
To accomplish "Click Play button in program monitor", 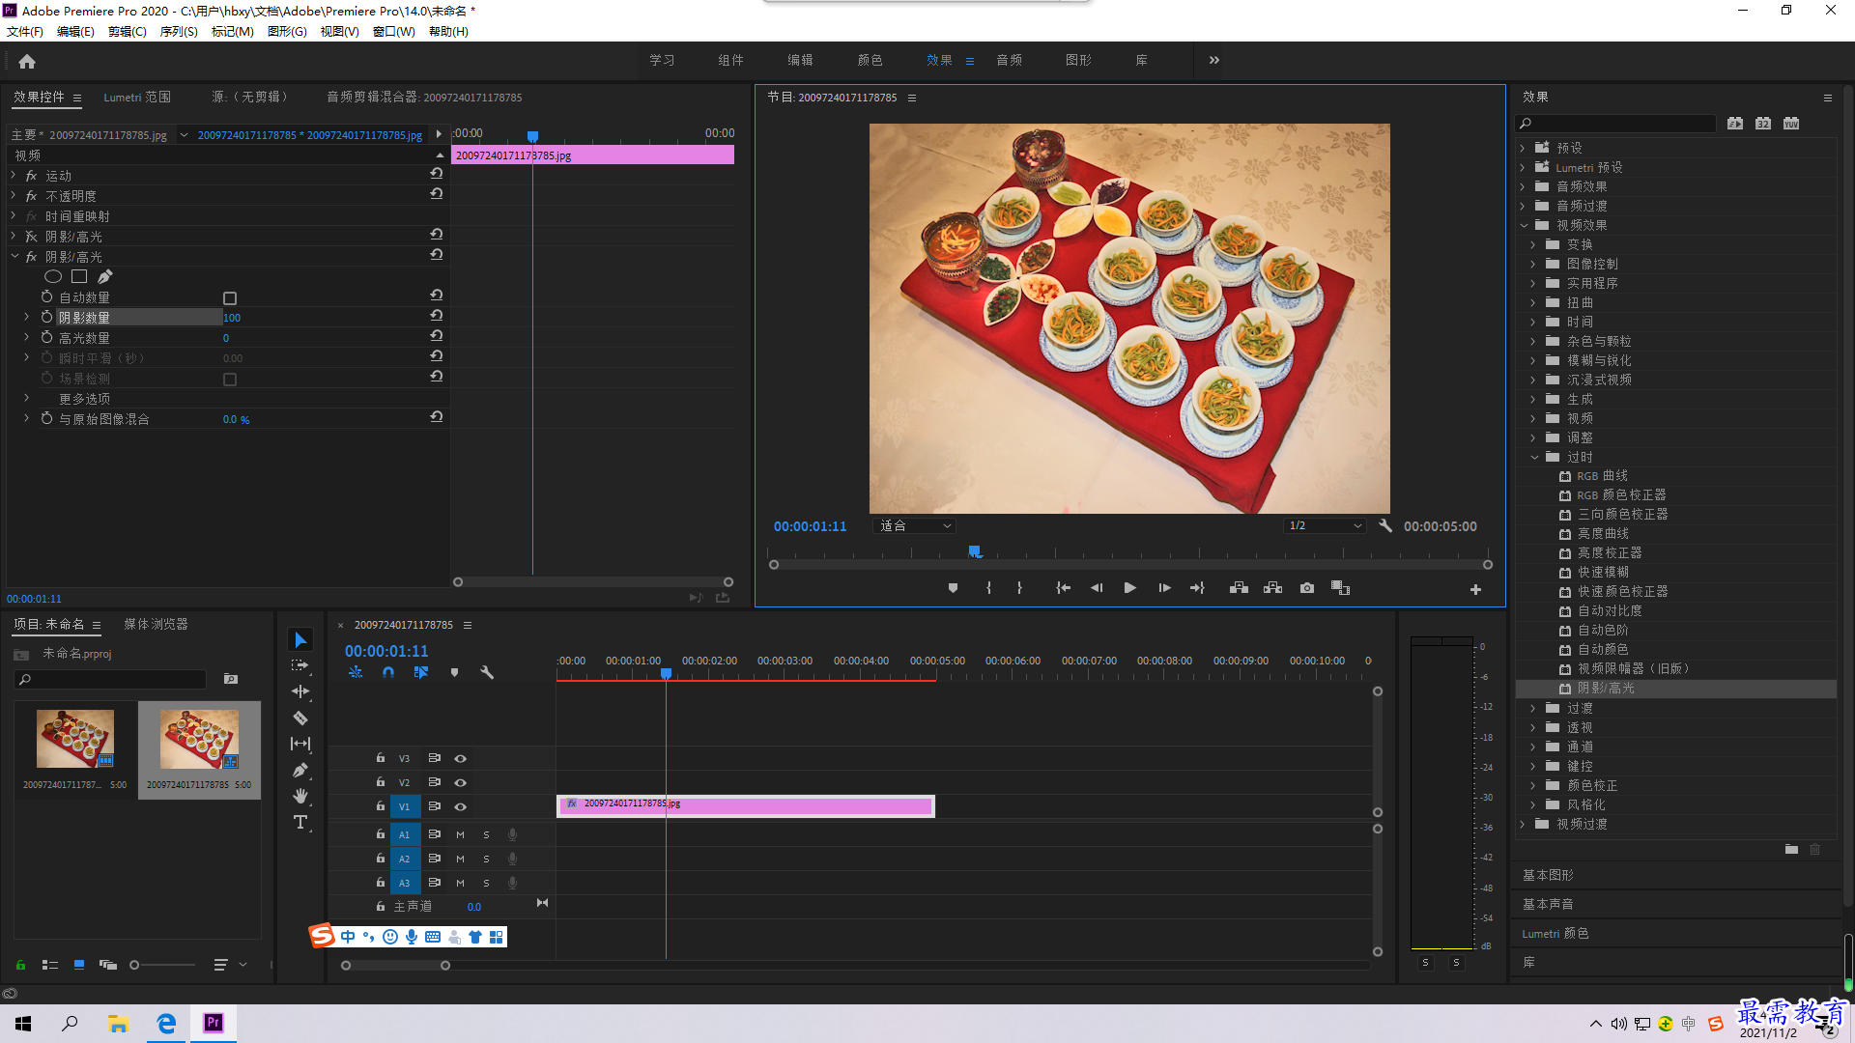I will point(1129,588).
